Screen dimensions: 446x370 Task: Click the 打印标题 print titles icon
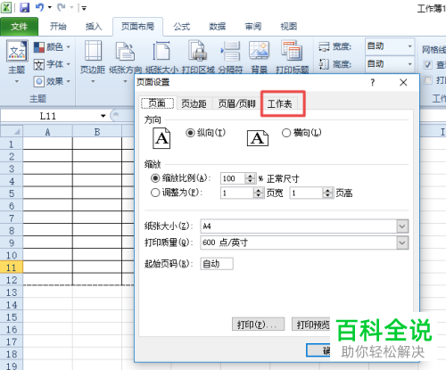(293, 51)
